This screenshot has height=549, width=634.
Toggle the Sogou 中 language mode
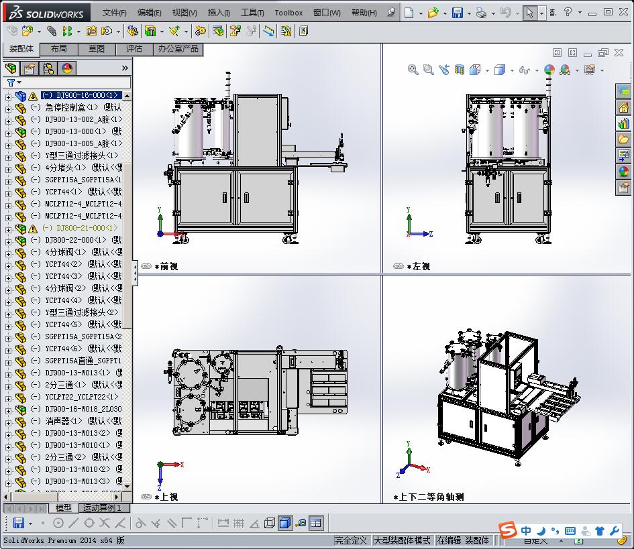click(526, 530)
